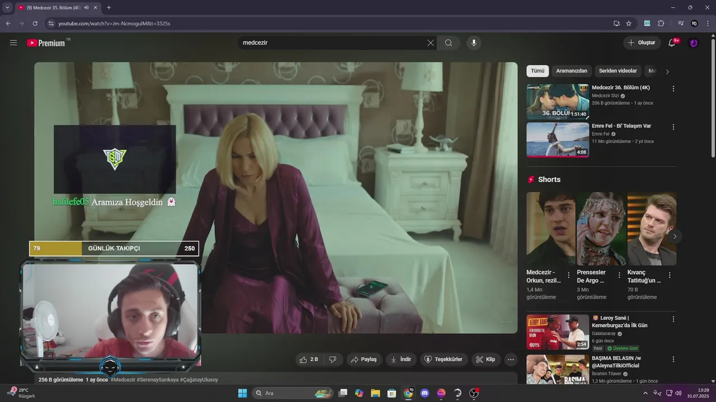
Task: Clear the medcezir search text
Action: 431,43
